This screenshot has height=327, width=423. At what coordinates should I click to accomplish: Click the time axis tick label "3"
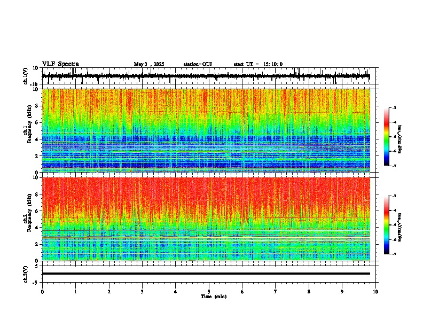point(142,292)
